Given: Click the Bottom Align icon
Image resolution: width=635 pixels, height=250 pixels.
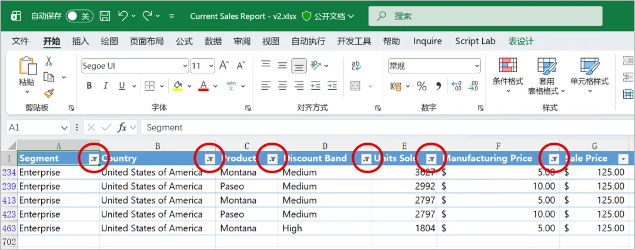Looking at the screenshot, I should tap(299, 66).
